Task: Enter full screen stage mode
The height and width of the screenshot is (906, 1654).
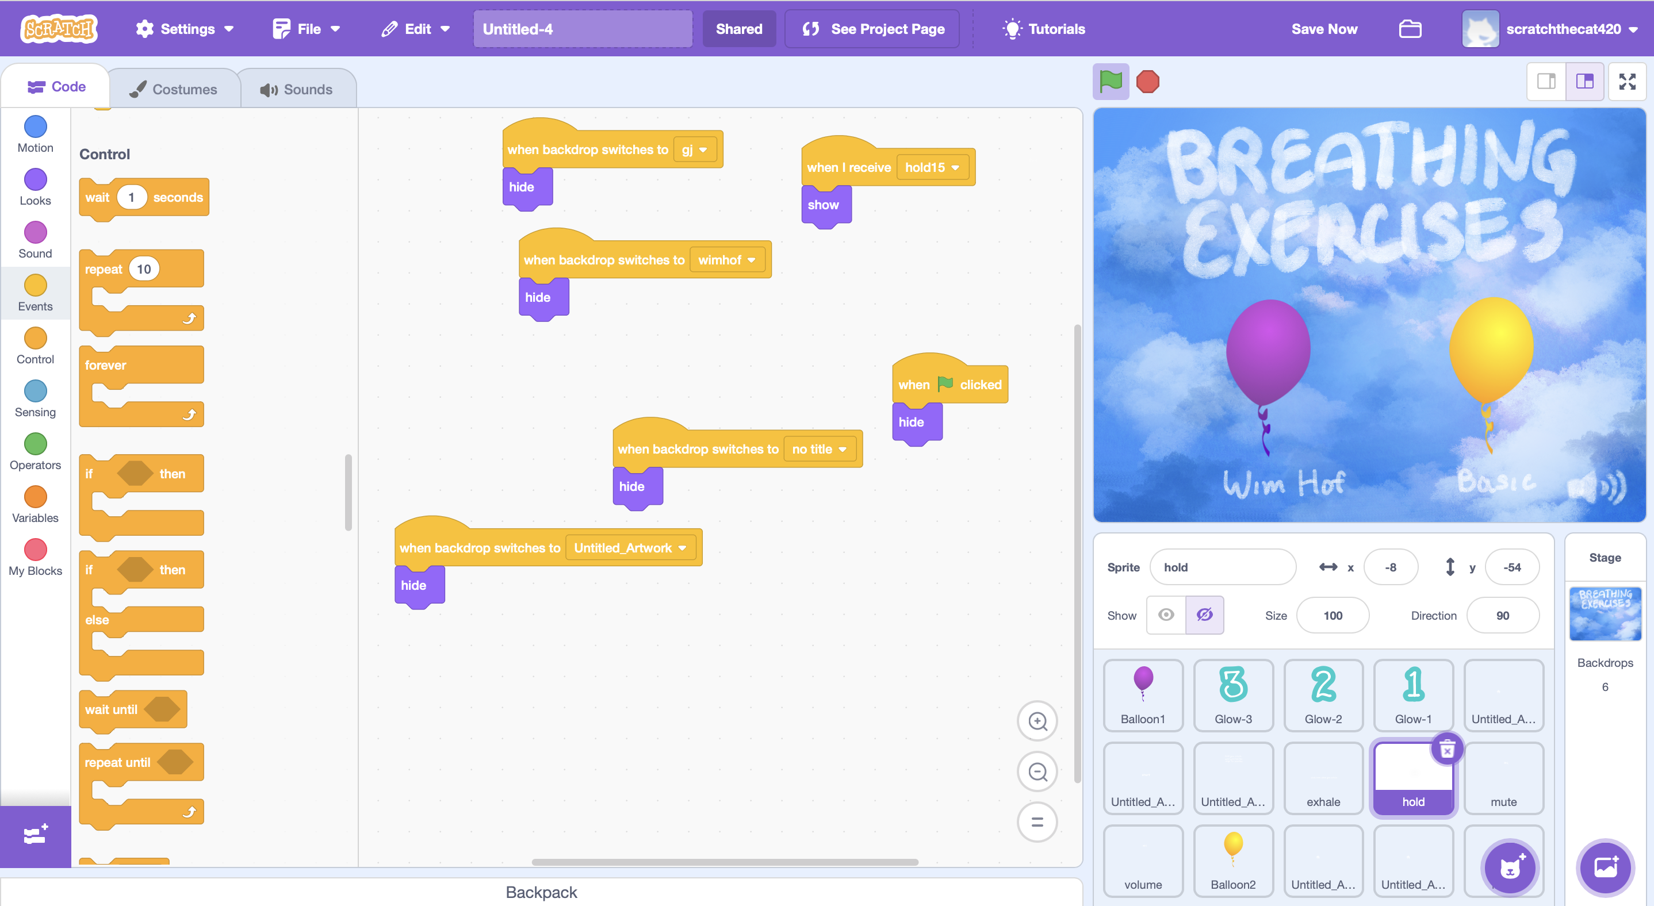Action: 1626,82
